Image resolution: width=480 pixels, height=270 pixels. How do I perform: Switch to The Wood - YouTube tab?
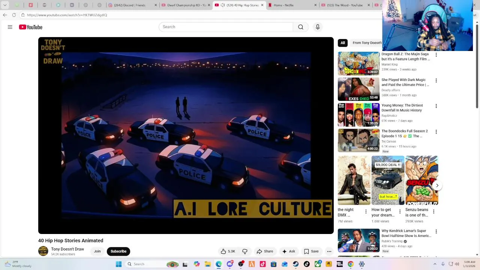coord(345,5)
